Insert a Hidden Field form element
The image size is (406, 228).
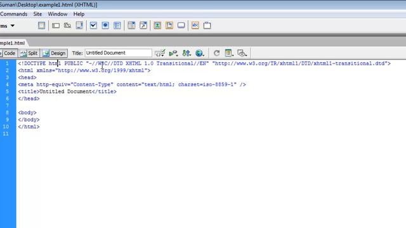tap(68, 25)
